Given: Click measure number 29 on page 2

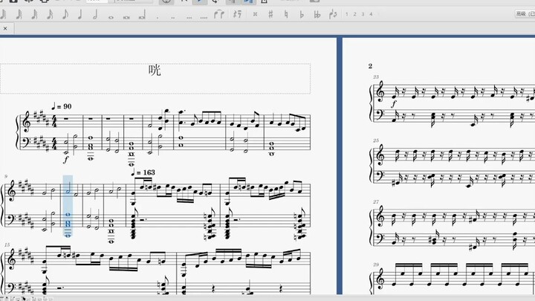Looking at the screenshot, I should click(x=376, y=265).
